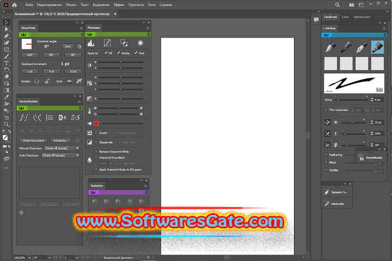Open Rasterino panel flyout menu
392x261 pixels.
tap(145, 186)
